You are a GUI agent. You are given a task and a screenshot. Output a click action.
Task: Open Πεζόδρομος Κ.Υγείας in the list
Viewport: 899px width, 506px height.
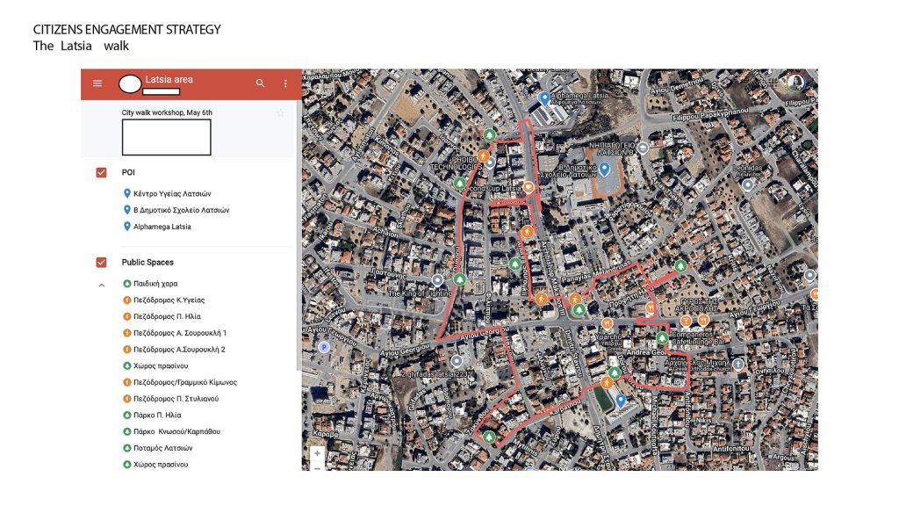pyautogui.click(x=169, y=300)
